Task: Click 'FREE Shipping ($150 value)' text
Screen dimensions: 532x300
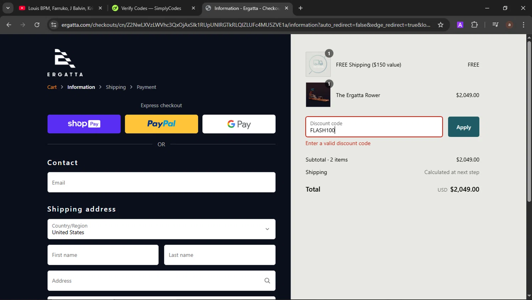Action: 368,65
